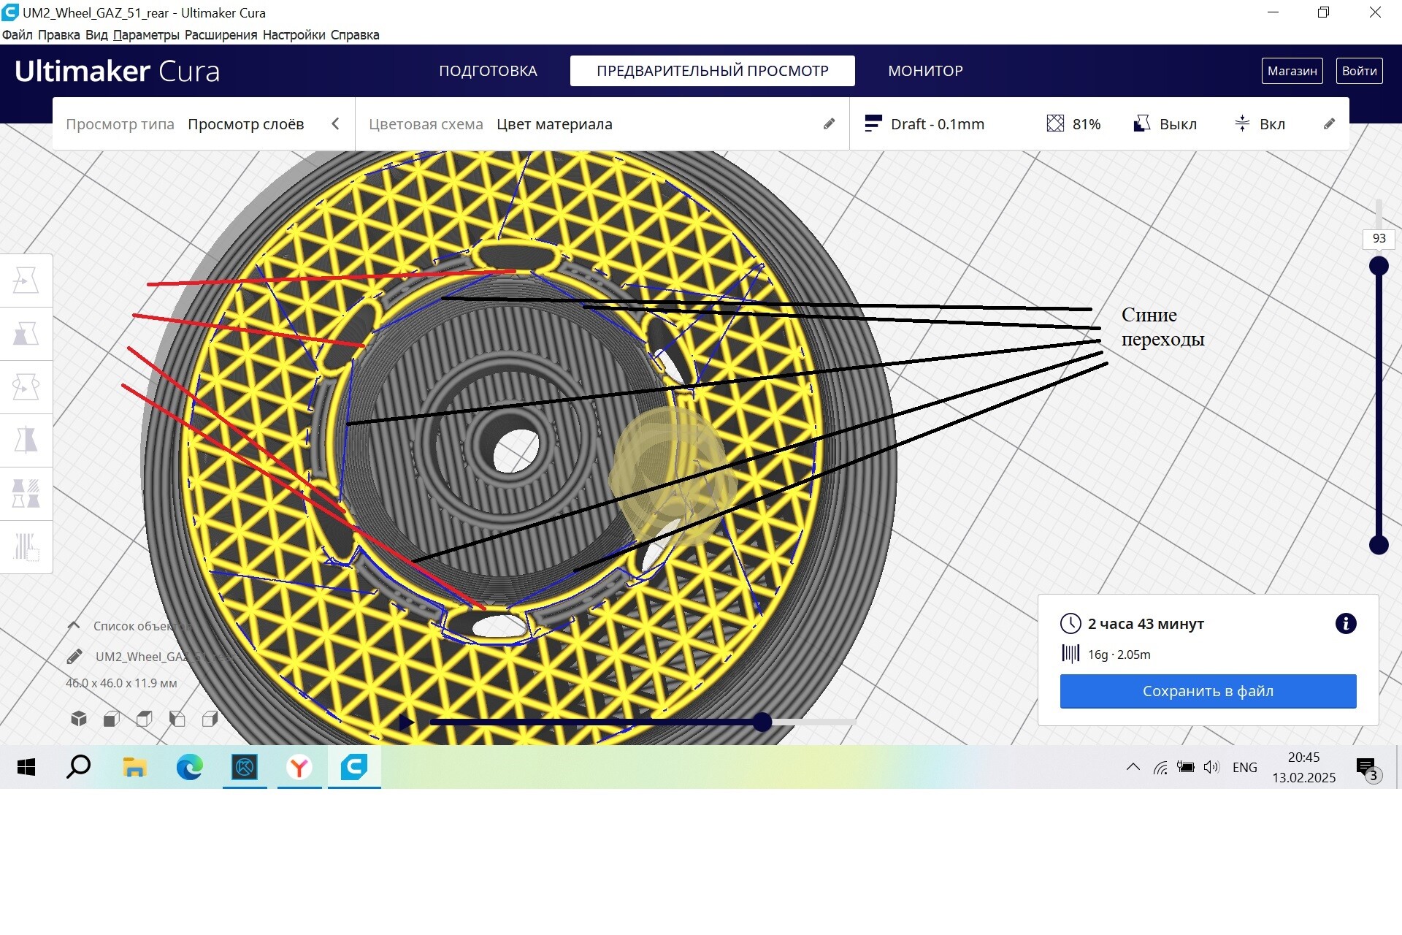Select the Scale tool in left toolbar

point(26,334)
